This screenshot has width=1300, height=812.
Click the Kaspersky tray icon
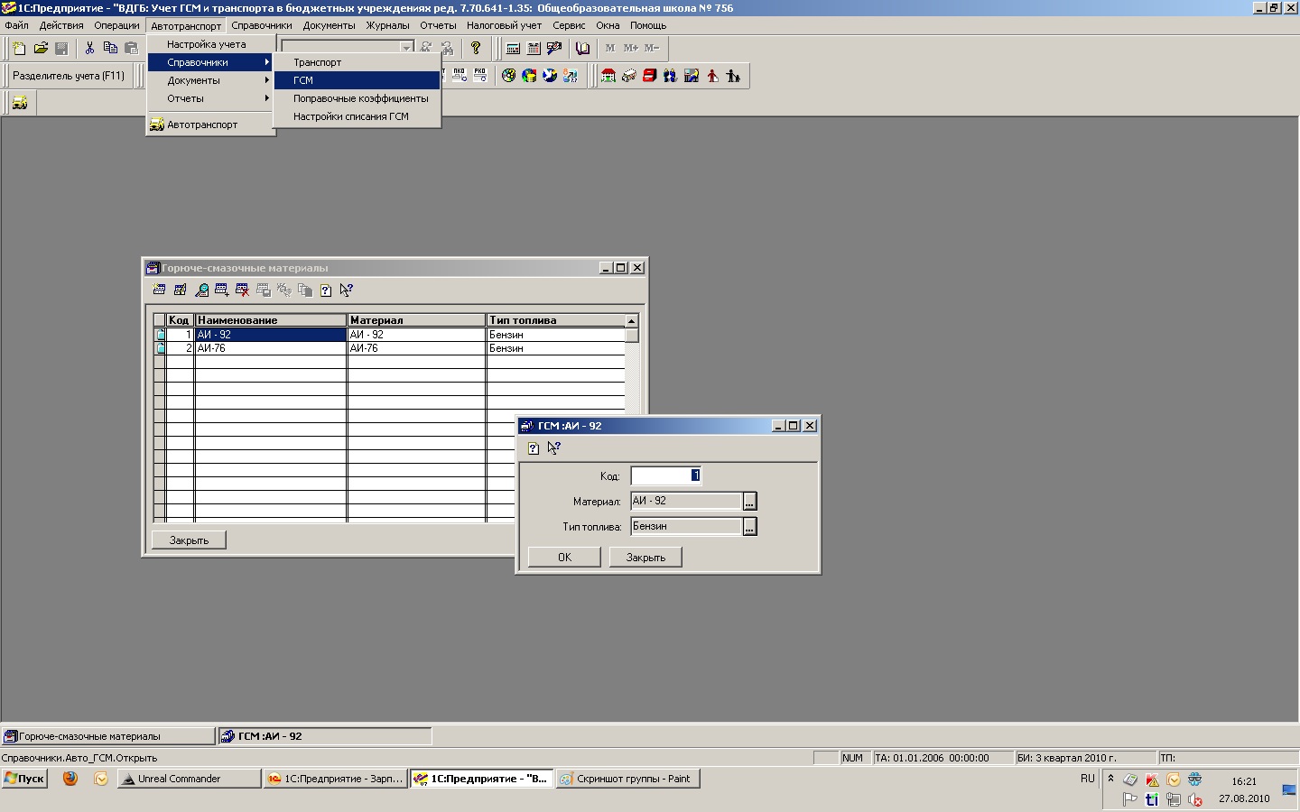point(1152,780)
